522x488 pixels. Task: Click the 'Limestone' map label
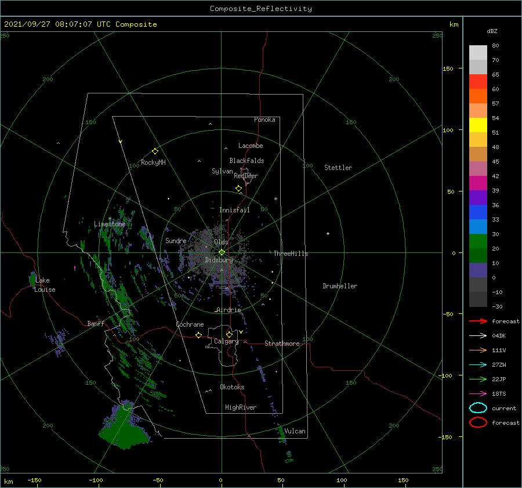point(110,224)
